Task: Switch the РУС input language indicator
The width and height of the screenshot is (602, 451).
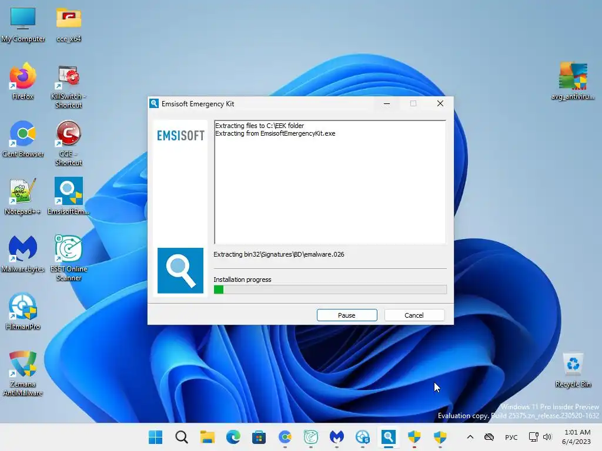Action: tap(511, 437)
